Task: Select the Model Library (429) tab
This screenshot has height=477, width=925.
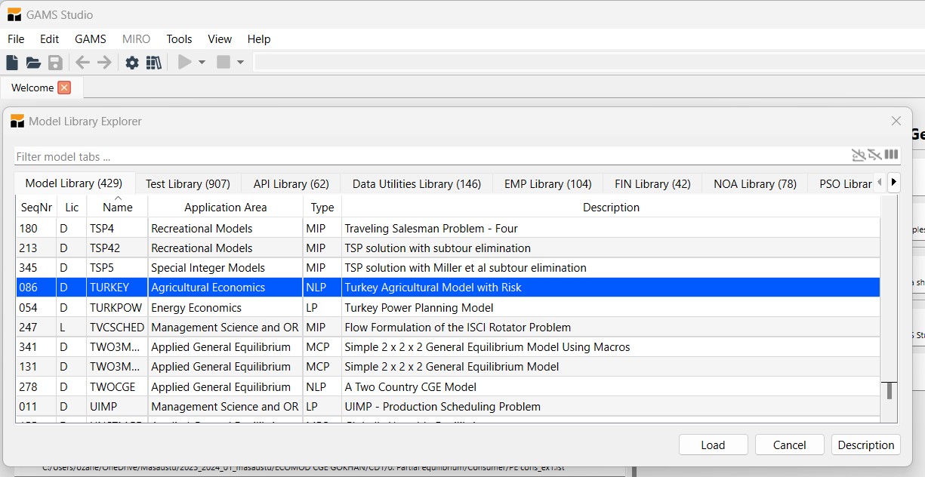Action: [x=74, y=183]
